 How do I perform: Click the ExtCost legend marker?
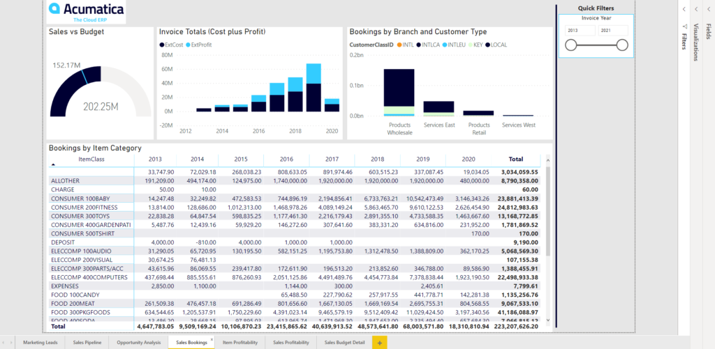(162, 45)
